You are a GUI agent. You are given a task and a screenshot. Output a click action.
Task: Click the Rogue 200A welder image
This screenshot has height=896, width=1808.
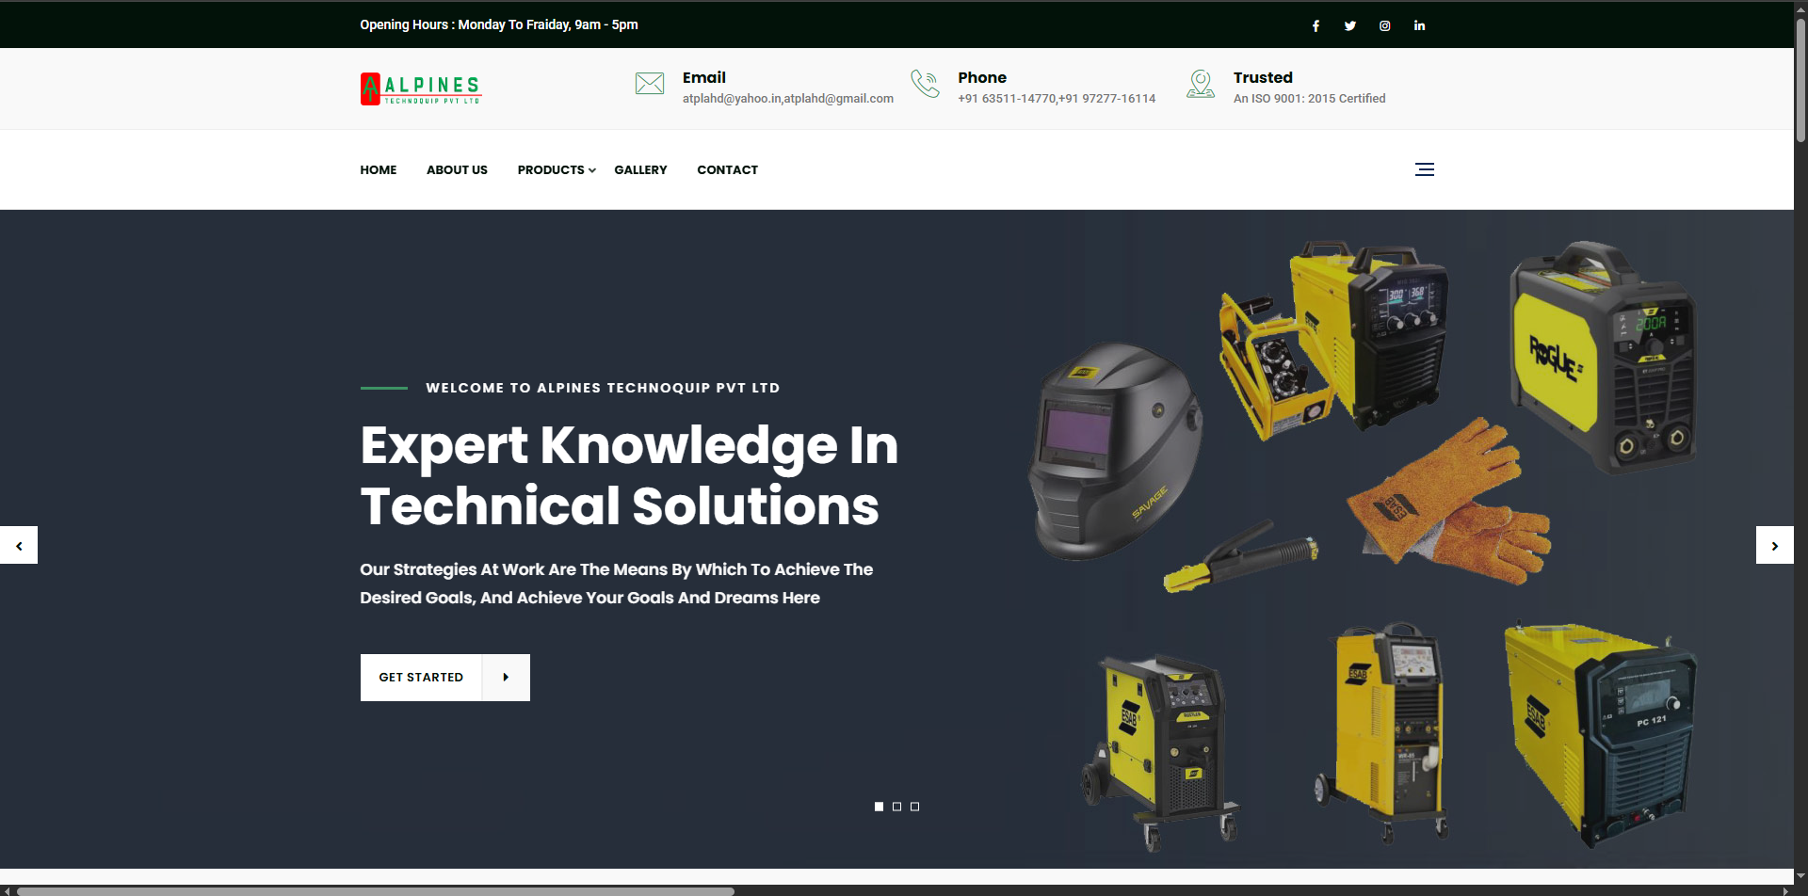[1603, 357]
